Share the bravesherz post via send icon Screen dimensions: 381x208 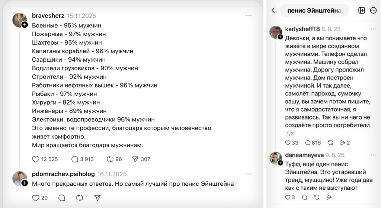click(135, 159)
